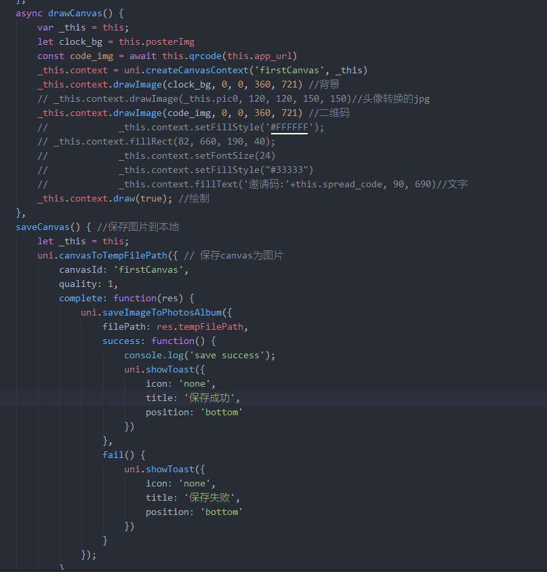Screen dimensions: 547x572
Task: Click the //背景 comment
Action: pos(324,85)
